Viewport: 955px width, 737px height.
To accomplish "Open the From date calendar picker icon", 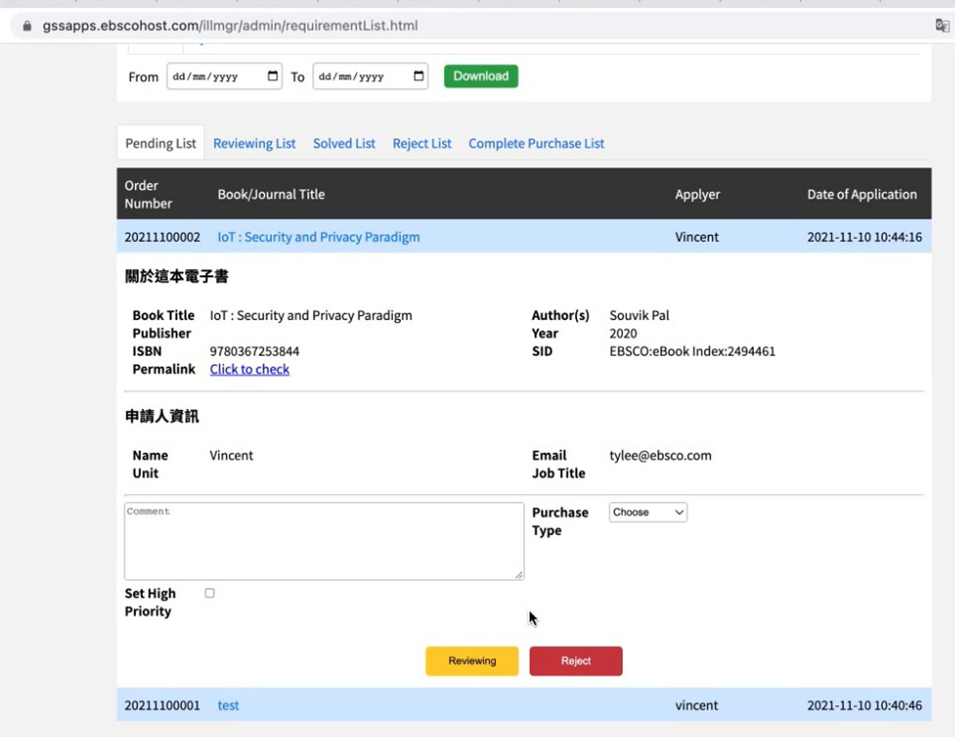I will point(273,76).
